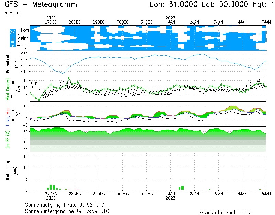
Task: Select the Tief cloud level label
Action: [25, 47]
